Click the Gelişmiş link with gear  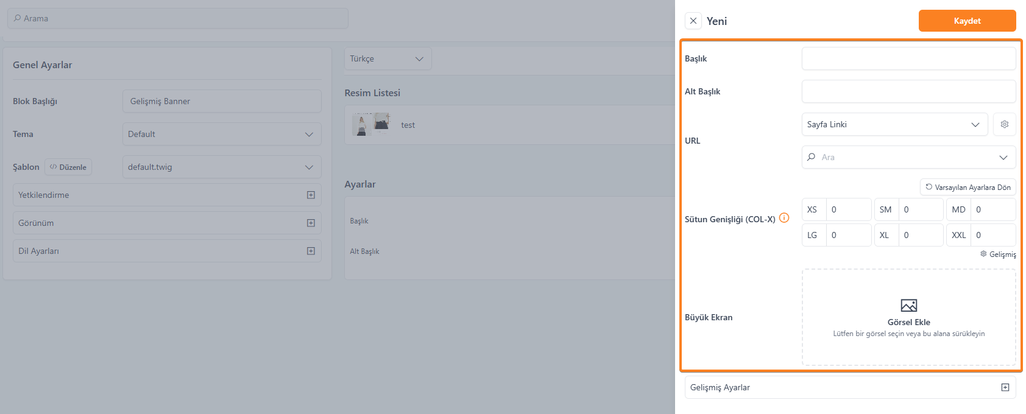pyautogui.click(x=998, y=254)
